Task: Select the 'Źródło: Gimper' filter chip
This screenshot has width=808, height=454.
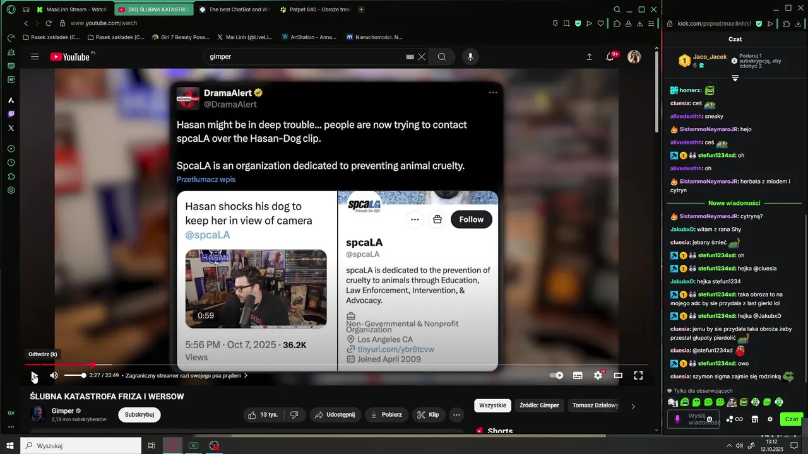Action: pos(539,405)
